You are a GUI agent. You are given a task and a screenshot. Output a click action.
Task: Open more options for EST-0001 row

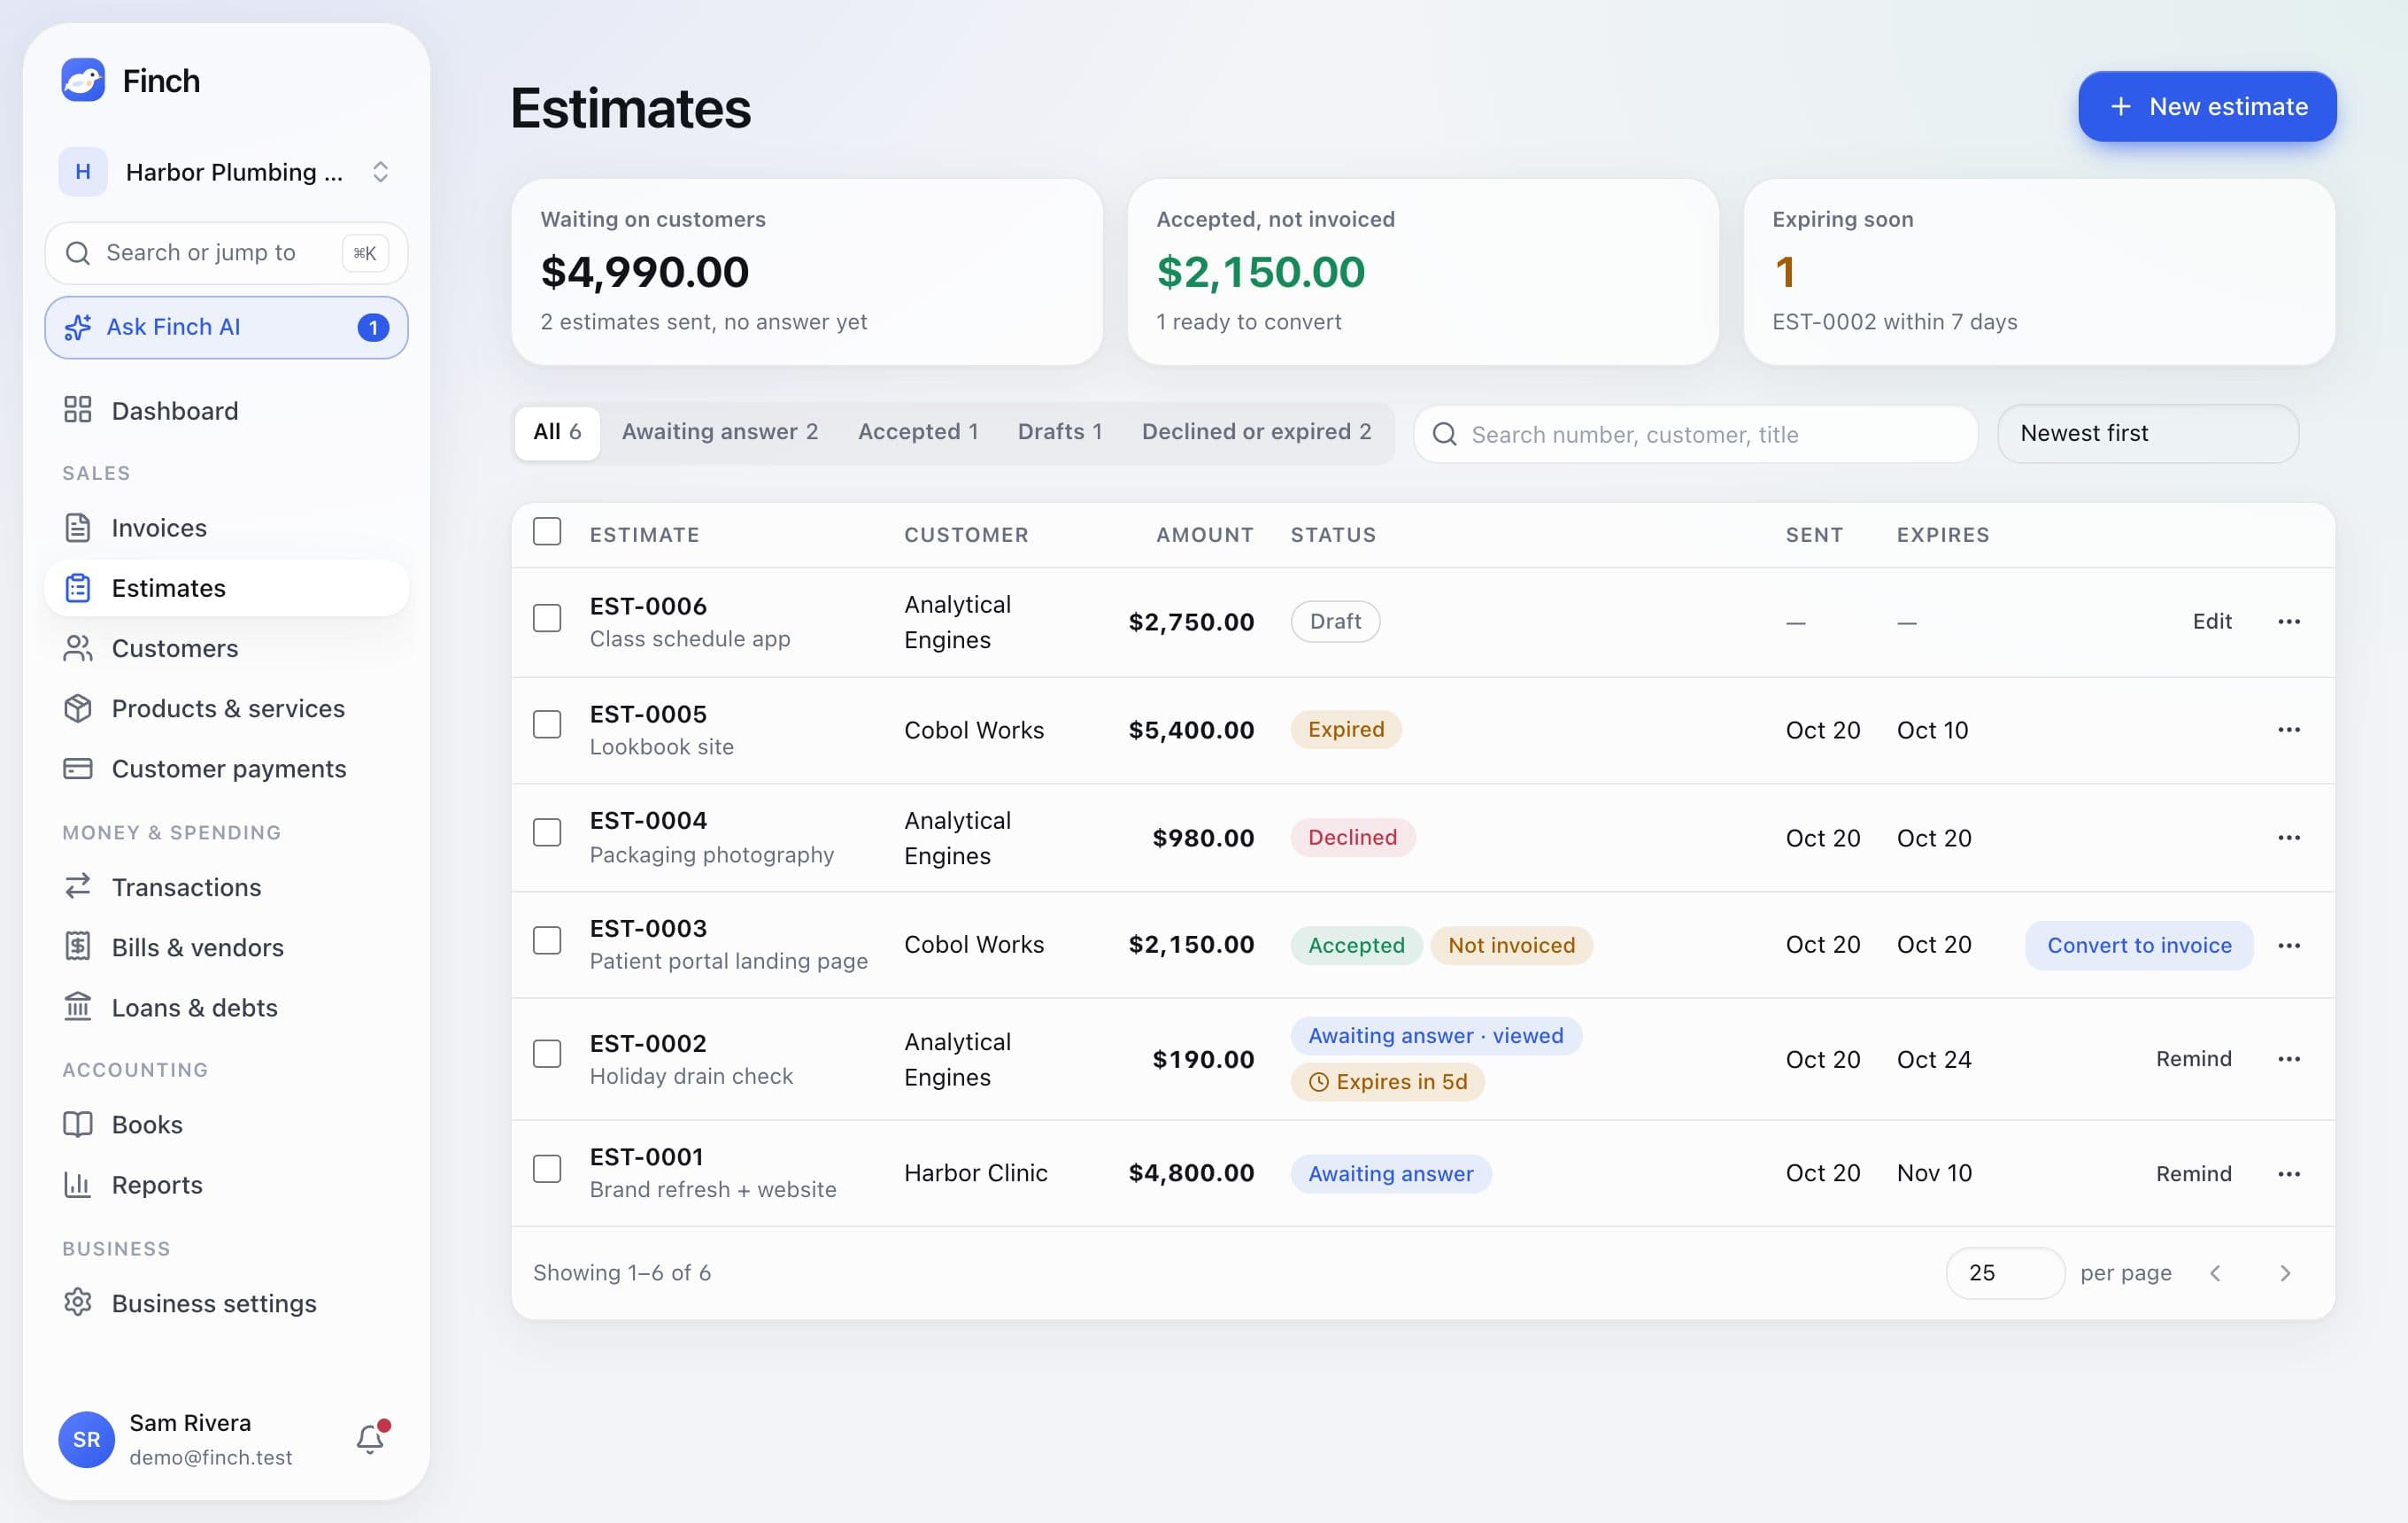point(2288,1173)
